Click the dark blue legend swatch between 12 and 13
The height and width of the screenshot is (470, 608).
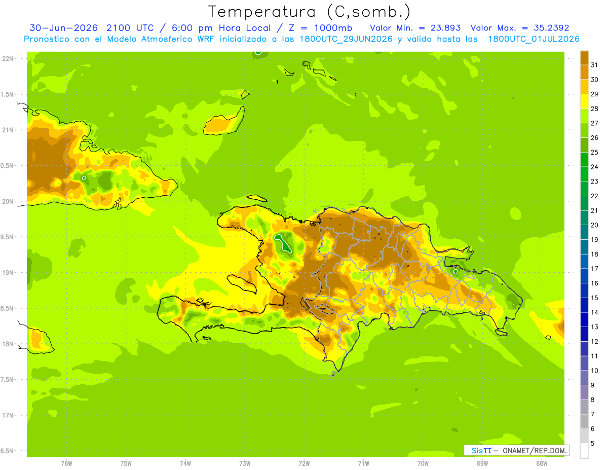click(584, 334)
